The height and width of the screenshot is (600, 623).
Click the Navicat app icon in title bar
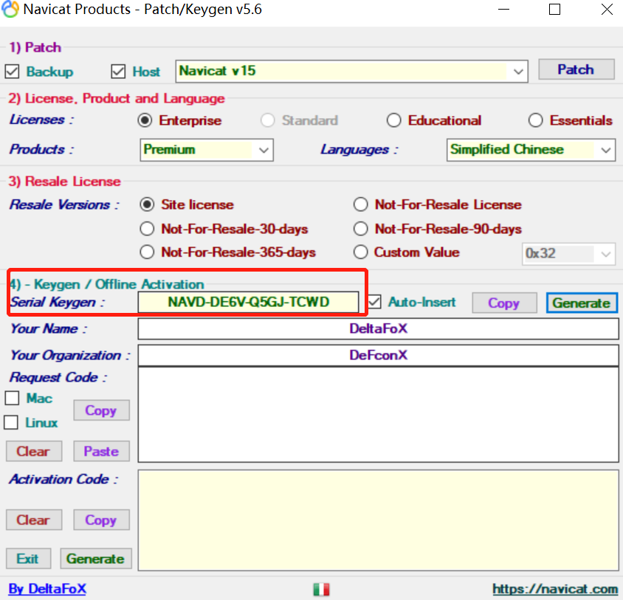(10, 9)
